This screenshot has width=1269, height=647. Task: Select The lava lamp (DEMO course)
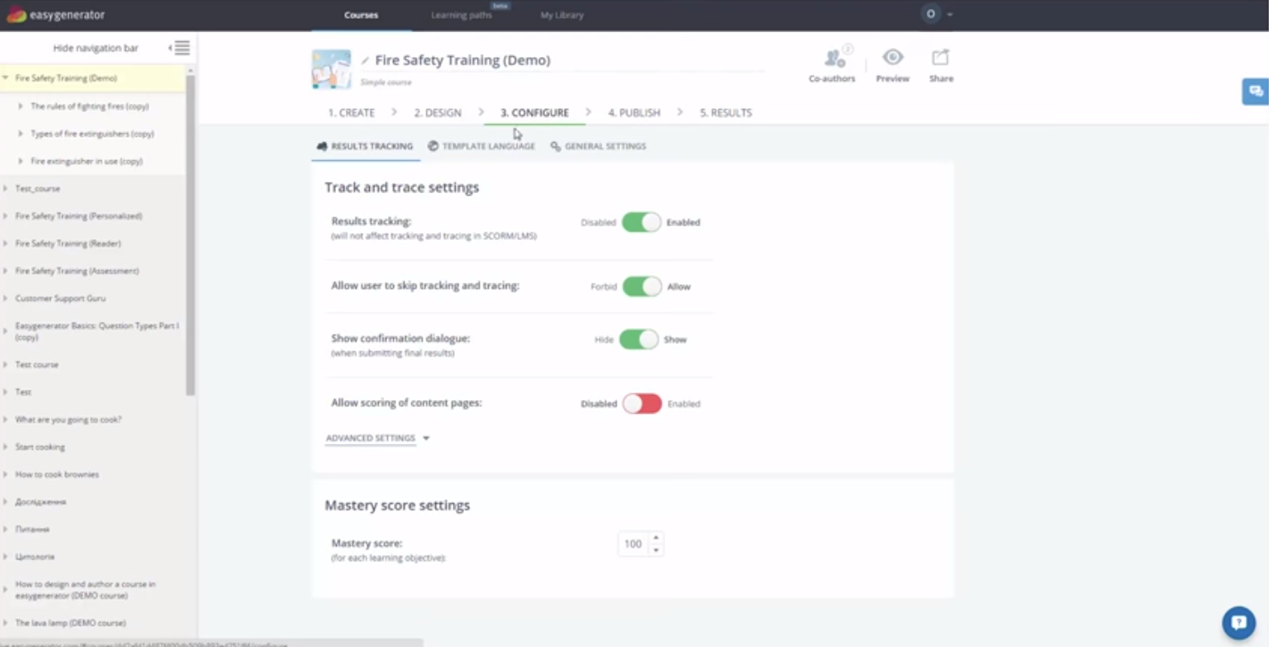point(71,623)
